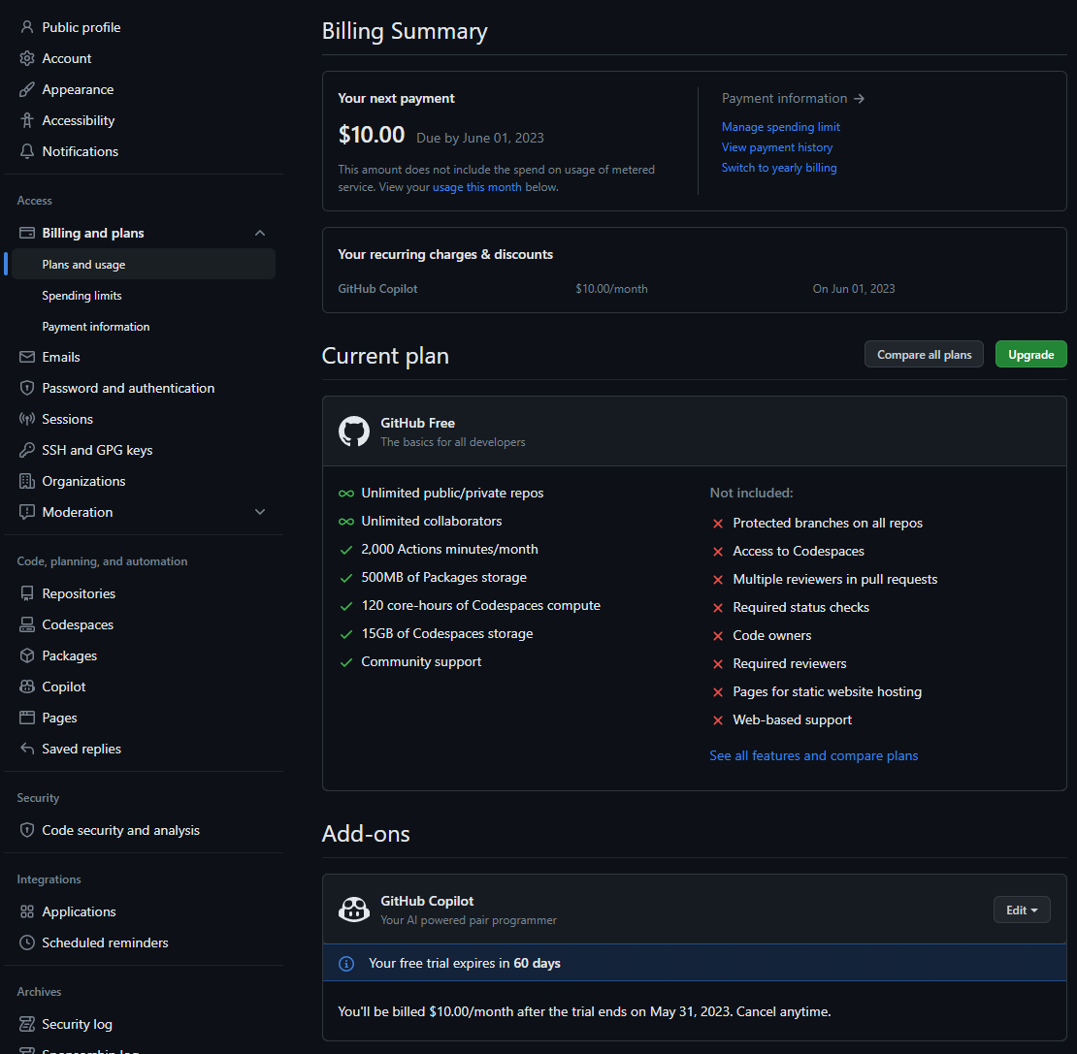
Task: Collapse the Billing and plans section chevron
Action: [x=260, y=234]
